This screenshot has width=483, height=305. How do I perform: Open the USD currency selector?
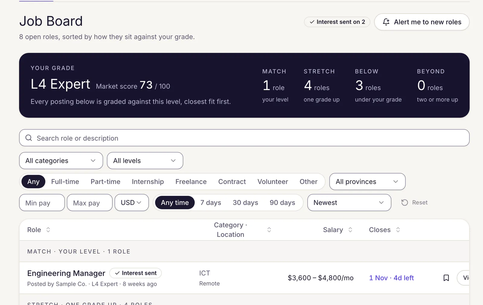point(132,203)
